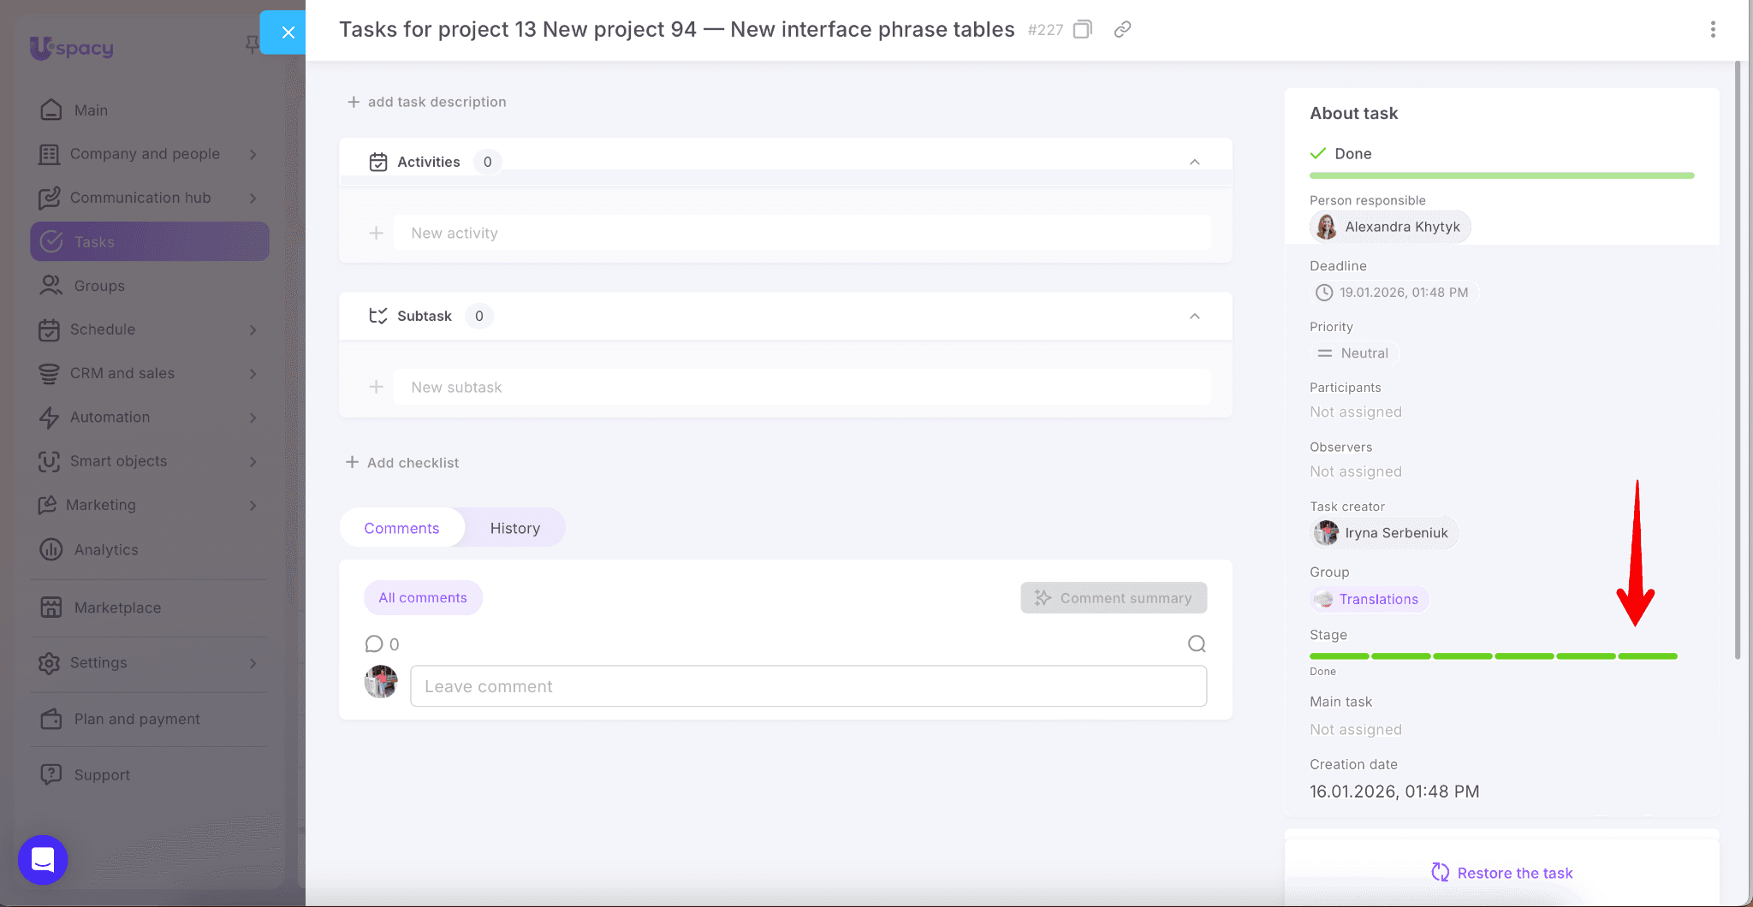Open the Priority Neutral dropdown
The width and height of the screenshot is (1753, 907).
click(1355, 353)
